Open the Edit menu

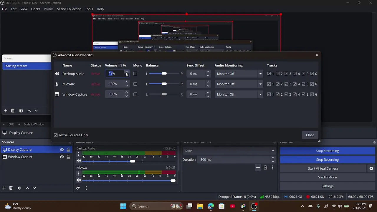click(14, 9)
